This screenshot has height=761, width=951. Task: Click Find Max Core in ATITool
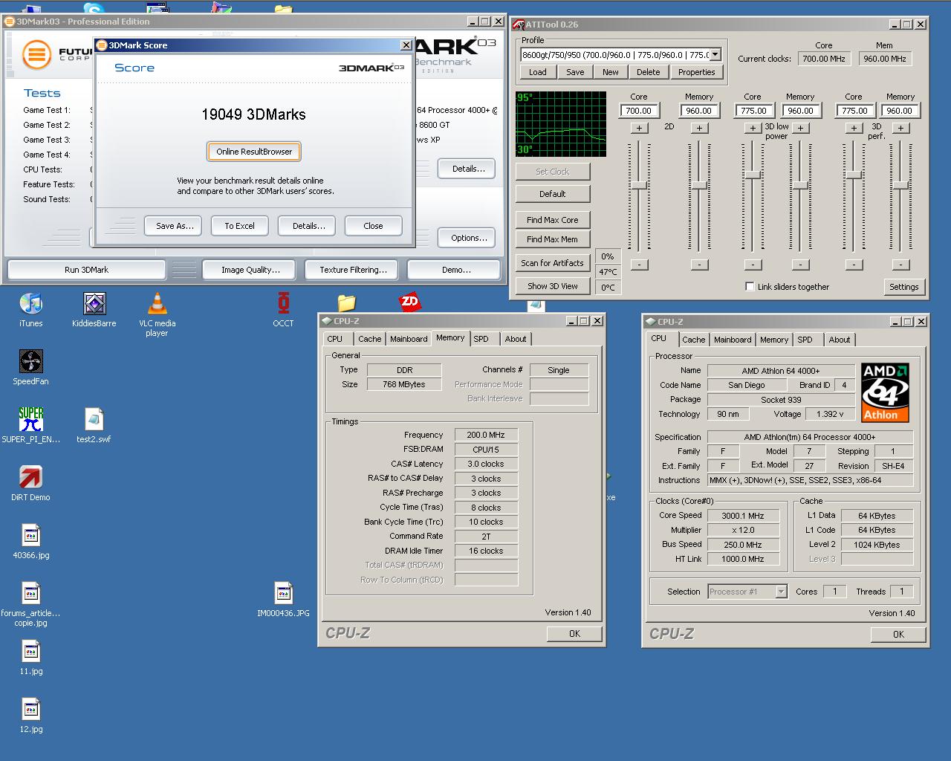tap(552, 220)
